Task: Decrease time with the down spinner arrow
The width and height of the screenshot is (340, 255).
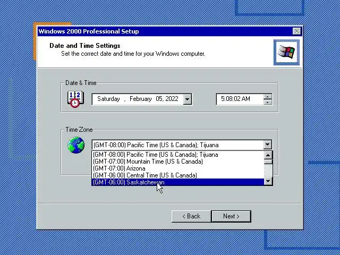Action: click(268, 102)
